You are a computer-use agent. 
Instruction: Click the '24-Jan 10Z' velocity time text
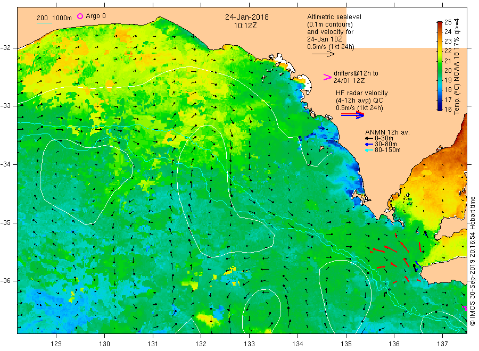325,39
